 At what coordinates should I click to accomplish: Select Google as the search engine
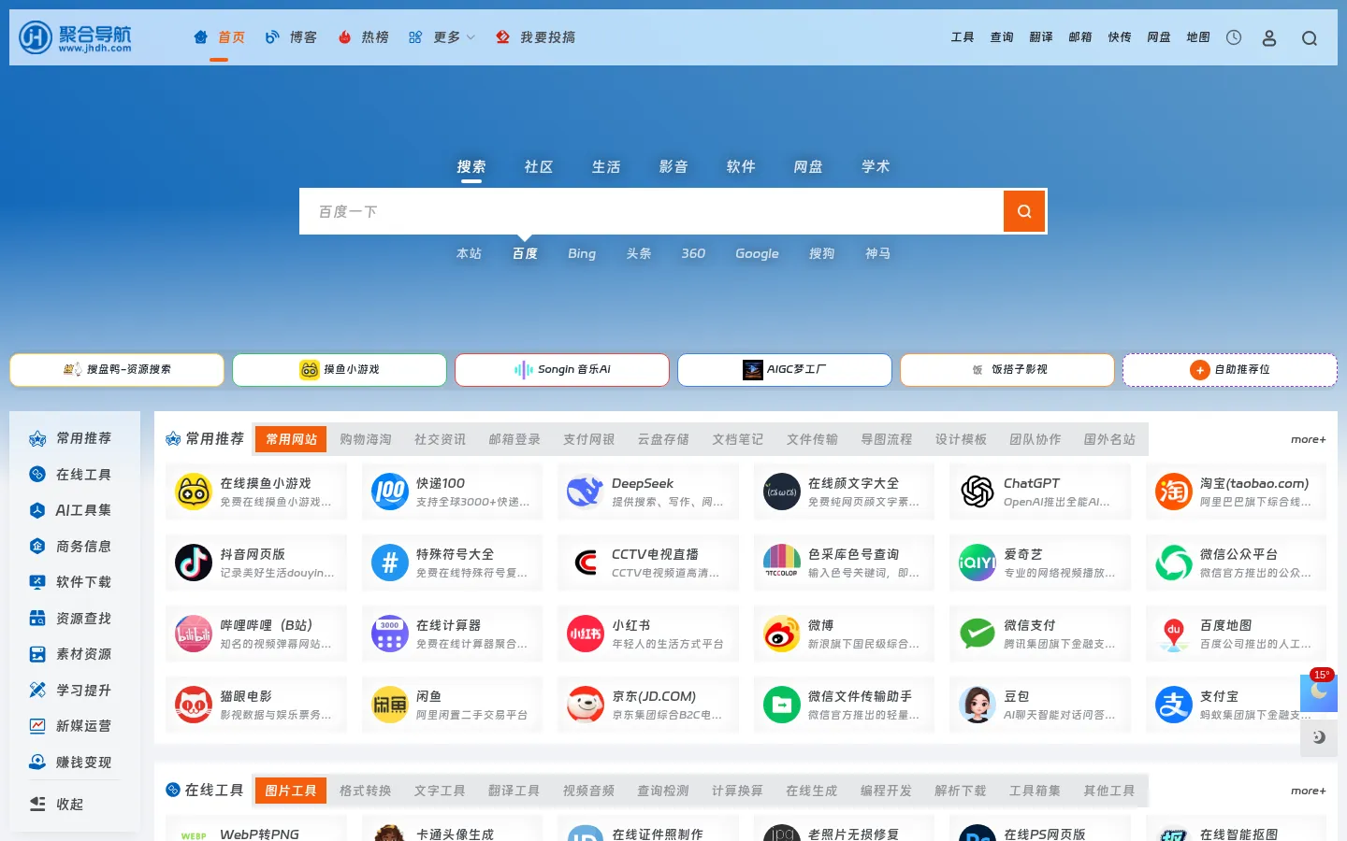tap(757, 253)
